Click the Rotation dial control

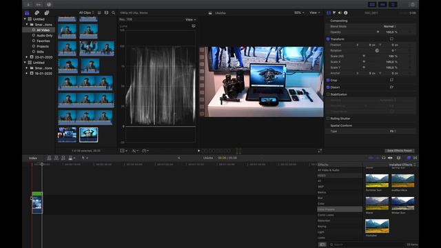pyautogui.click(x=377, y=50)
